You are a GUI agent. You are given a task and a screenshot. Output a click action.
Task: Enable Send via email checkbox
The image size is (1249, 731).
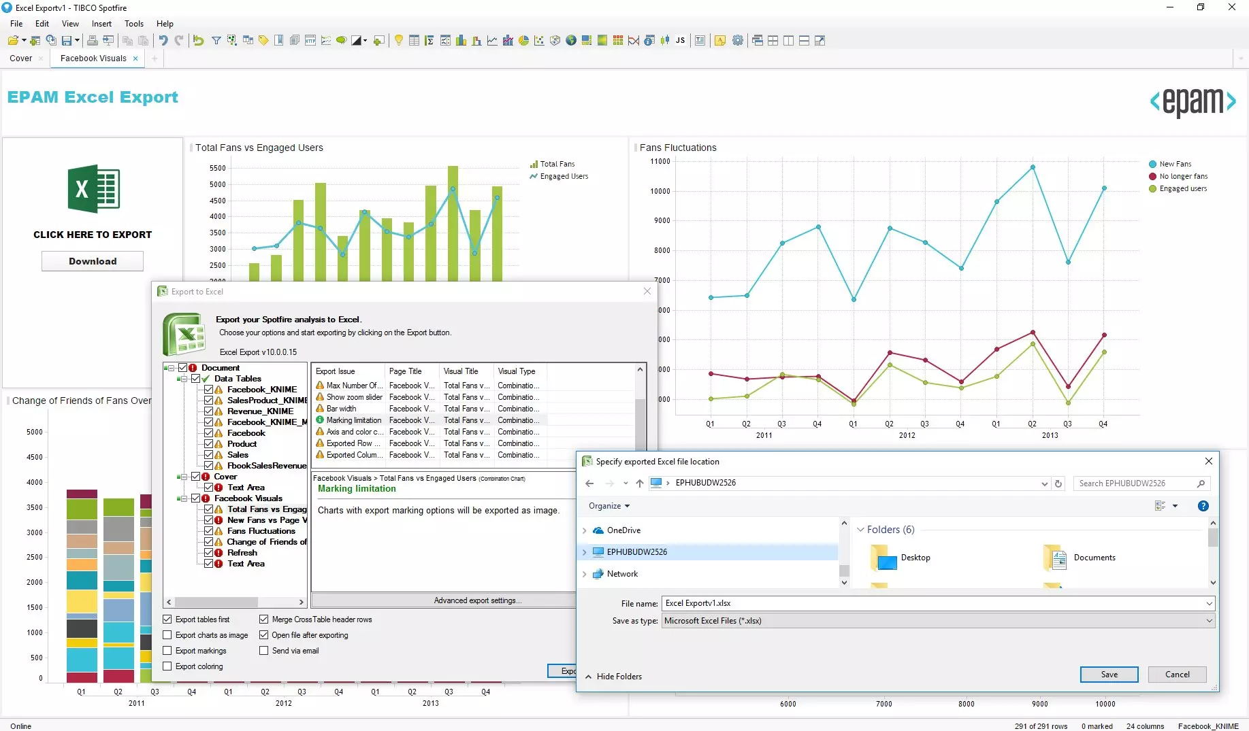[x=264, y=651]
